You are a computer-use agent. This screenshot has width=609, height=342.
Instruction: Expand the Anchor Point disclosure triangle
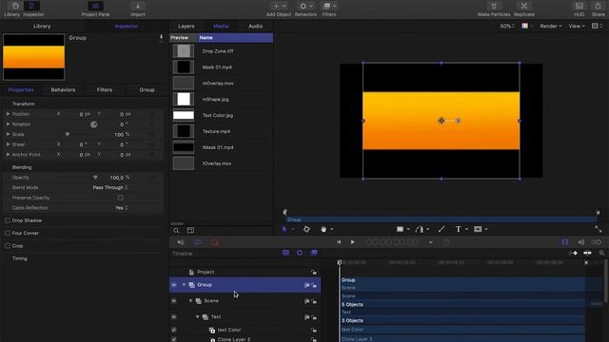(x=8, y=154)
